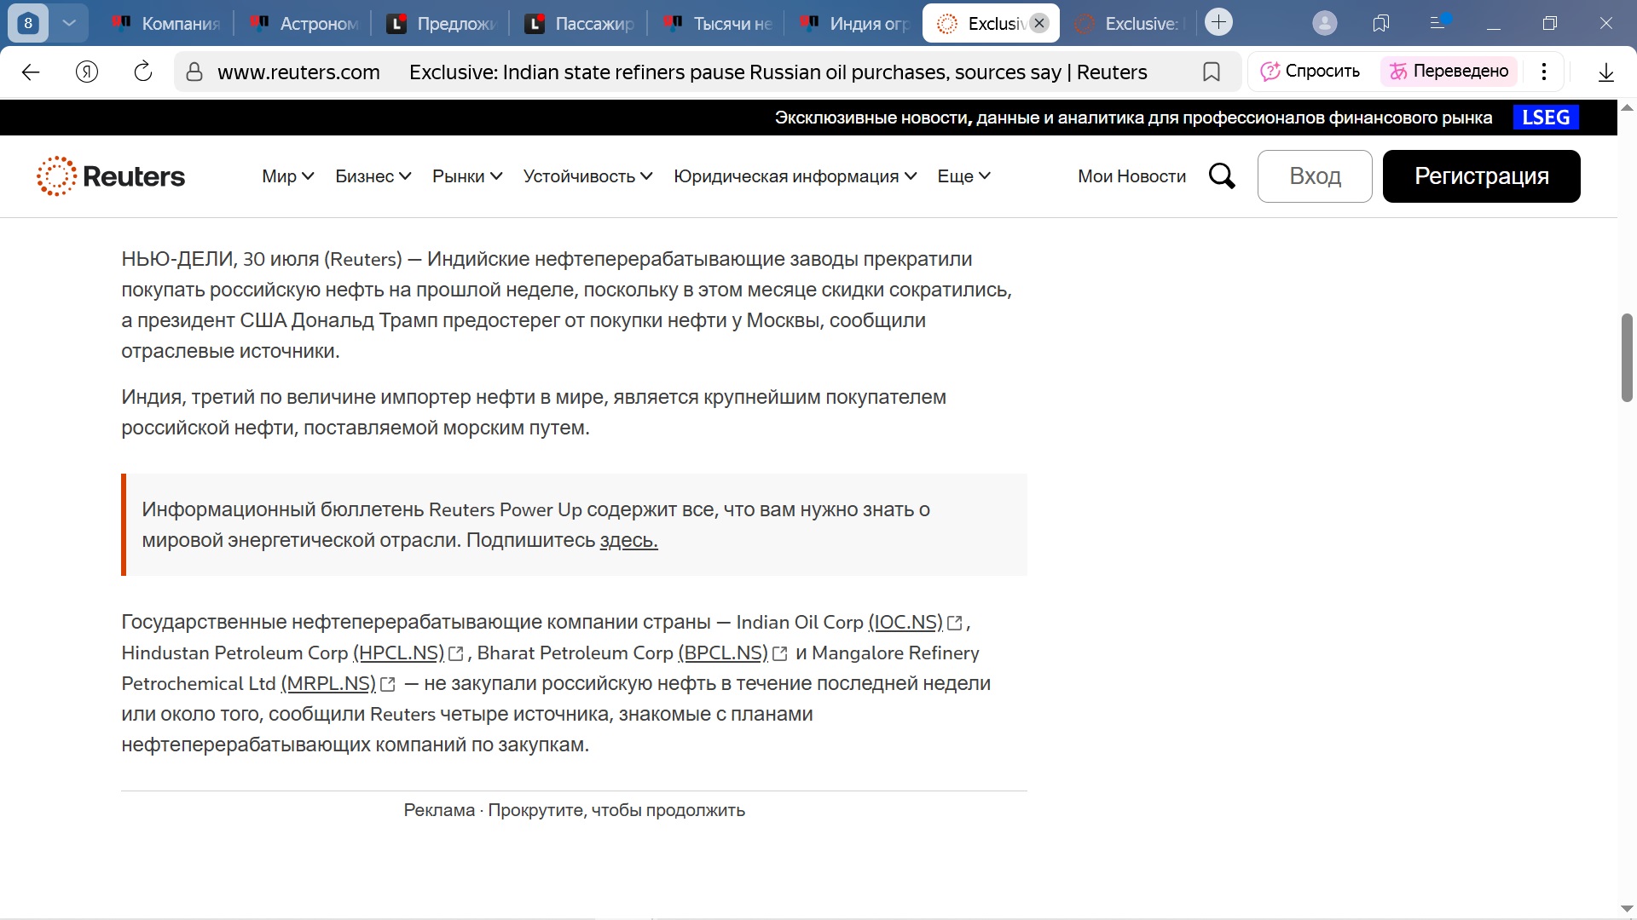Open the MRPL.NS stock link
This screenshot has width=1637, height=920.
pos(328,684)
